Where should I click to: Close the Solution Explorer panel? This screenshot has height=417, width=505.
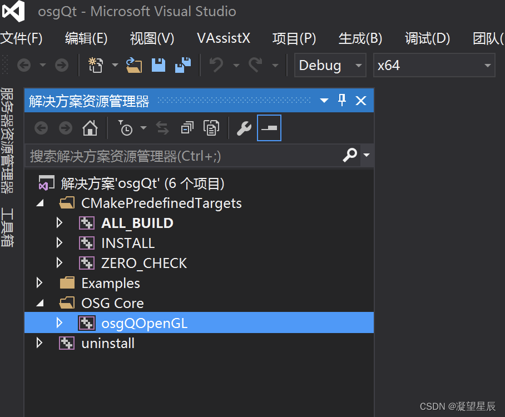pyautogui.click(x=361, y=101)
